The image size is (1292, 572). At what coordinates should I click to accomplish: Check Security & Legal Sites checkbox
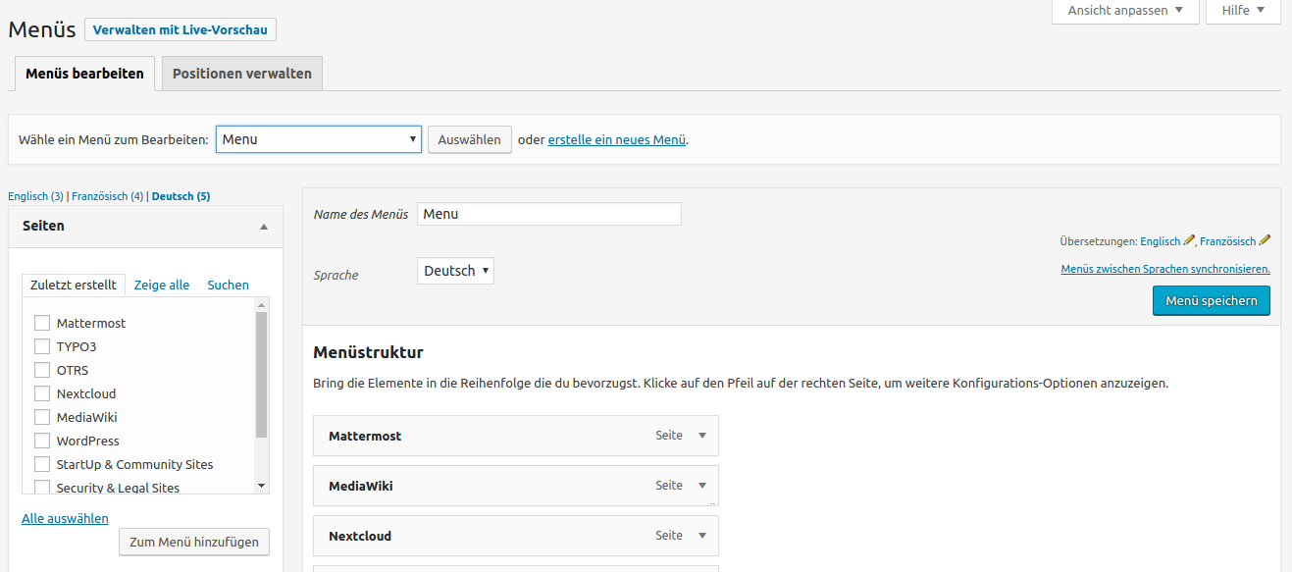(42, 488)
